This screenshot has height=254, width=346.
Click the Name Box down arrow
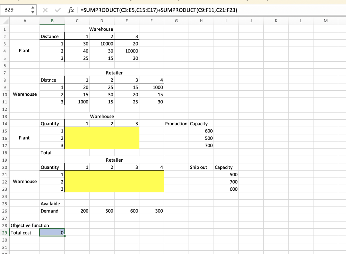(32, 12)
